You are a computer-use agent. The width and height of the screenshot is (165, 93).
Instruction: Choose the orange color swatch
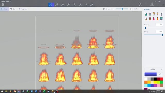point(146,82)
